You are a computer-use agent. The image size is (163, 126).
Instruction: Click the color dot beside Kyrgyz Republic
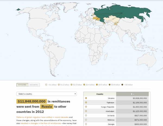point(86,107)
